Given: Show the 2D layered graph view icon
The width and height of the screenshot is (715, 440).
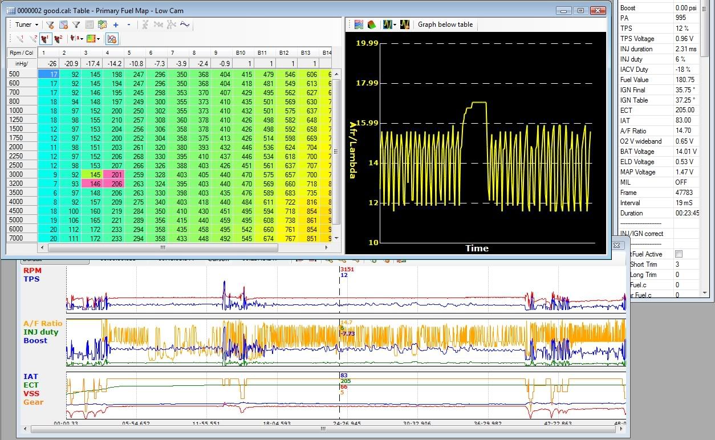Looking at the screenshot, I should pyautogui.click(x=359, y=25).
